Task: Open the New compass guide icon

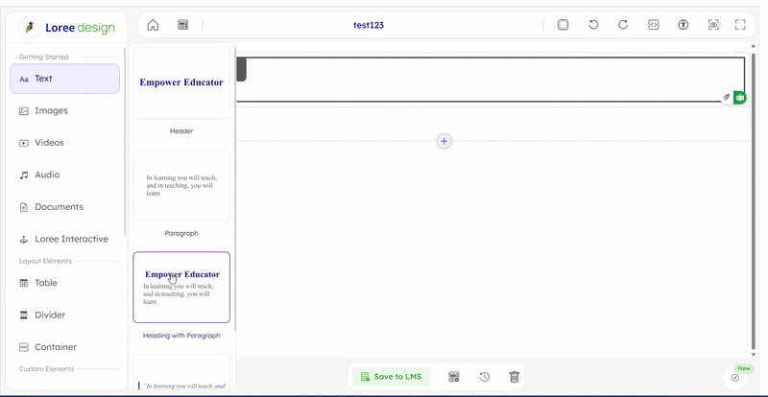Action: [x=735, y=378]
